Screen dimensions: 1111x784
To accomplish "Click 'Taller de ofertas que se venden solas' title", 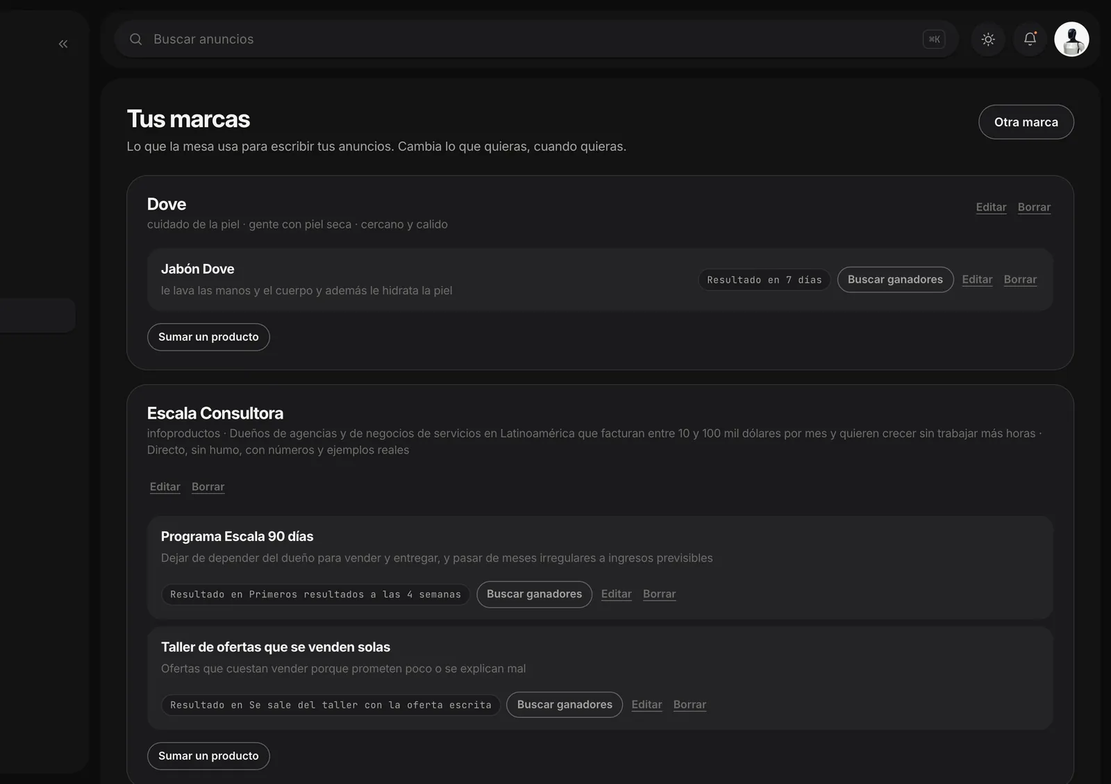I will tap(276, 647).
